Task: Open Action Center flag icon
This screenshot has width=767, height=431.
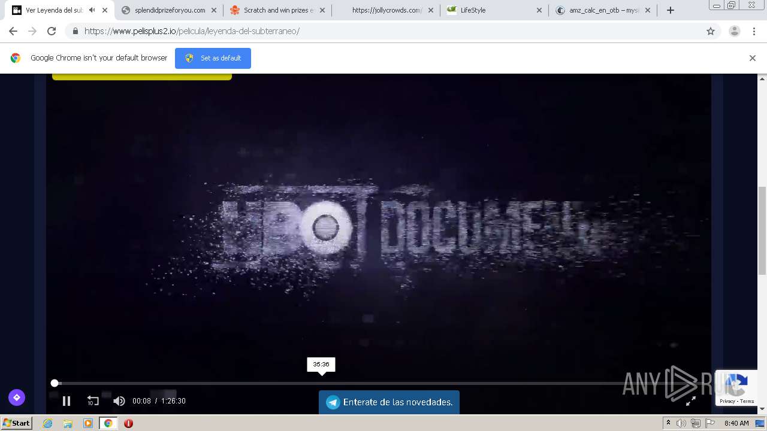Action: coord(710,423)
